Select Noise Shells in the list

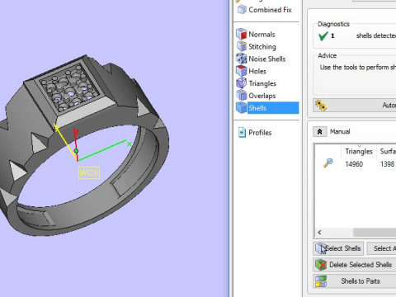(266, 59)
